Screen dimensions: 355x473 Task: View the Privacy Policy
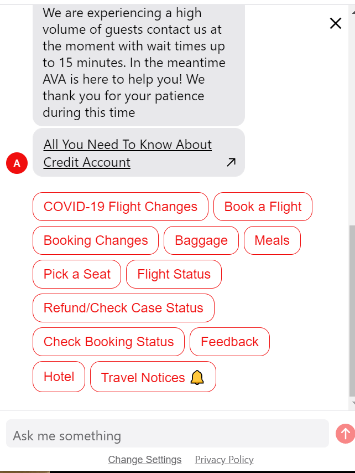(224, 460)
